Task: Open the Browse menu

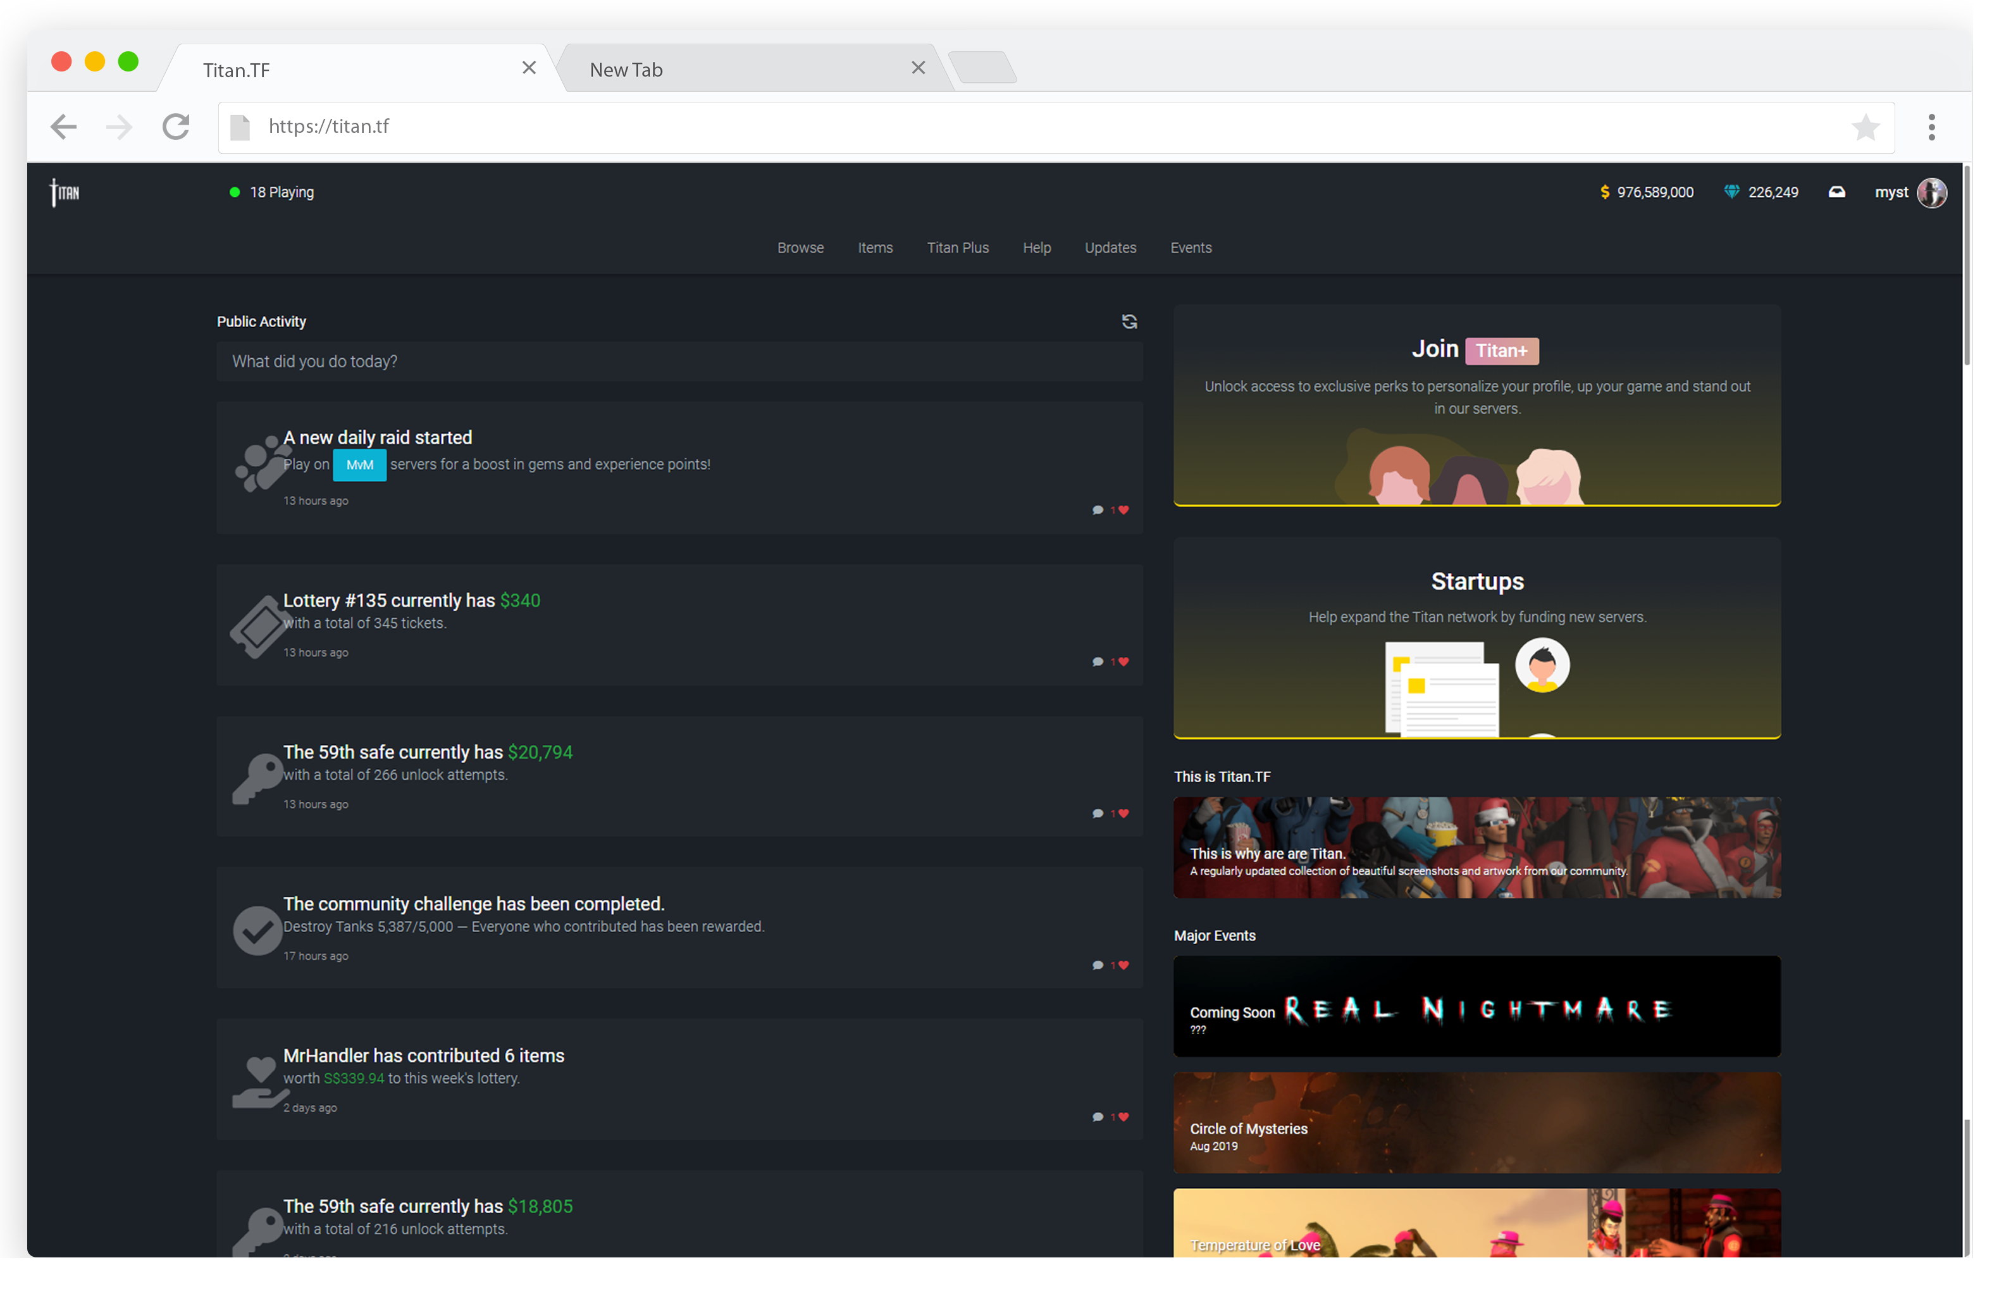Action: point(801,248)
